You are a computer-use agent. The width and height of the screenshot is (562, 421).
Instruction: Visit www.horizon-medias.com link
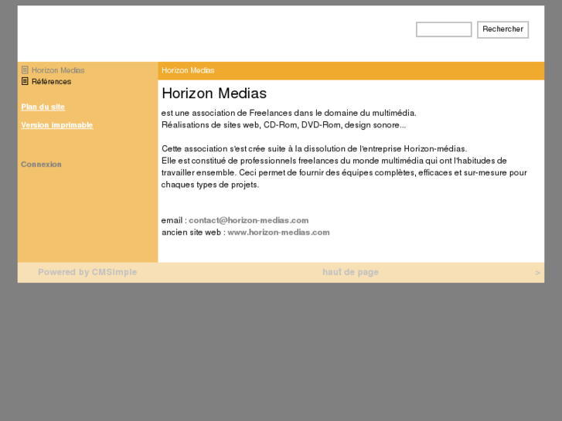pyautogui.click(x=278, y=233)
